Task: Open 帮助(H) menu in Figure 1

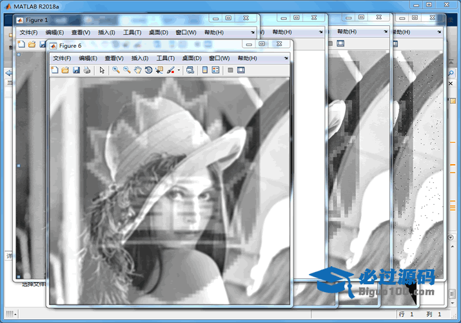Action: (x=214, y=32)
